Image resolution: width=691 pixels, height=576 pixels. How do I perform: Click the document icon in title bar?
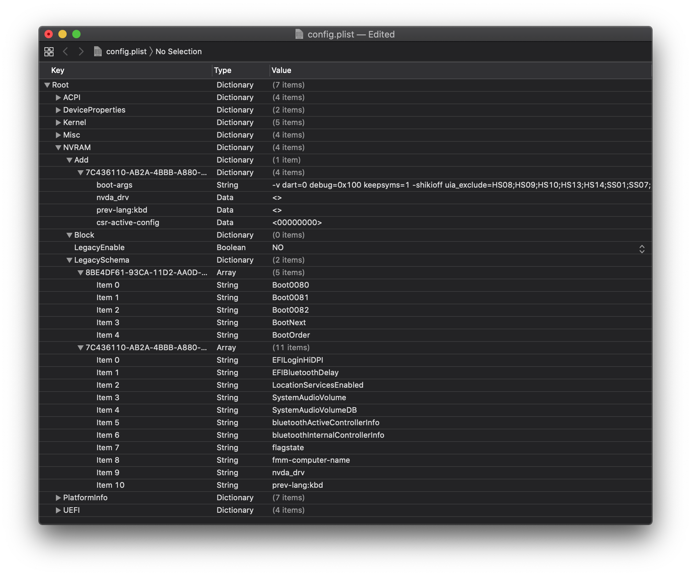[299, 34]
